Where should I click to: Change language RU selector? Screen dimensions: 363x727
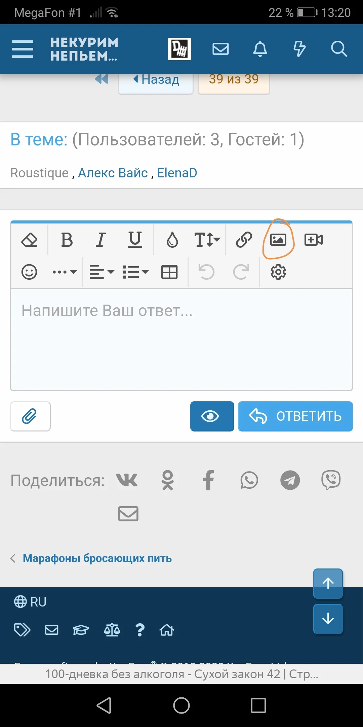tap(30, 602)
